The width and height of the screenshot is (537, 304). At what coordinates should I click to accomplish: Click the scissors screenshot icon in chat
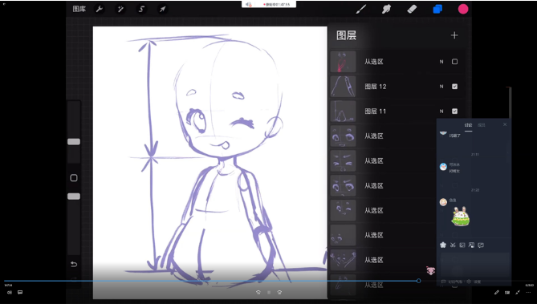tap(453, 245)
